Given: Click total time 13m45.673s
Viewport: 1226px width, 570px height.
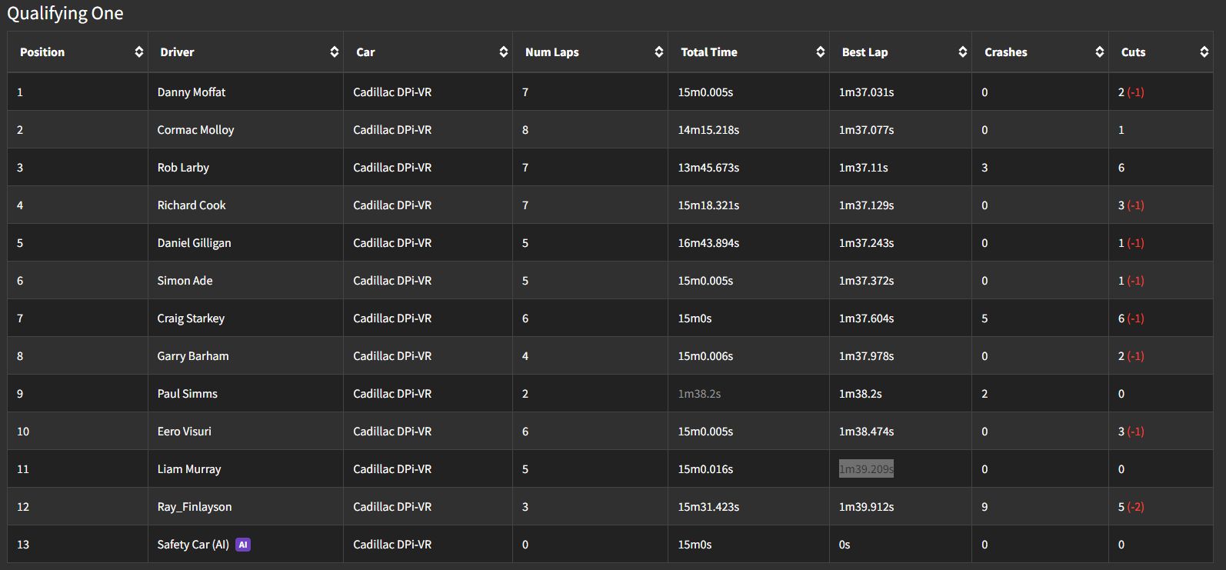Looking at the screenshot, I should tap(708, 168).
